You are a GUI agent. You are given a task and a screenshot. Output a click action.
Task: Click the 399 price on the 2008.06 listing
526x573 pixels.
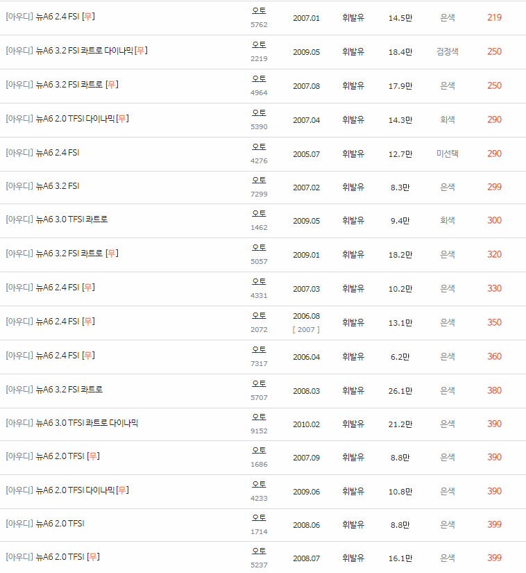click(493, 524)
